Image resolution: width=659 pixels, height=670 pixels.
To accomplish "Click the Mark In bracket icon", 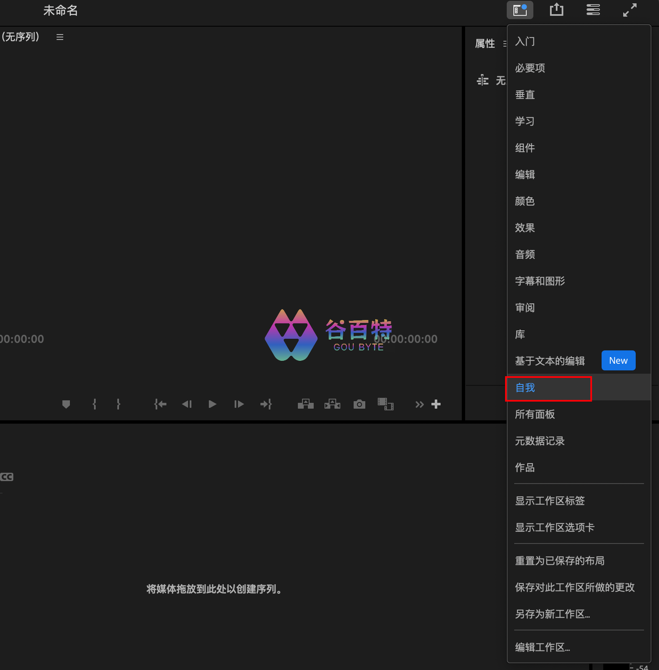I will (x=94, y=404).
